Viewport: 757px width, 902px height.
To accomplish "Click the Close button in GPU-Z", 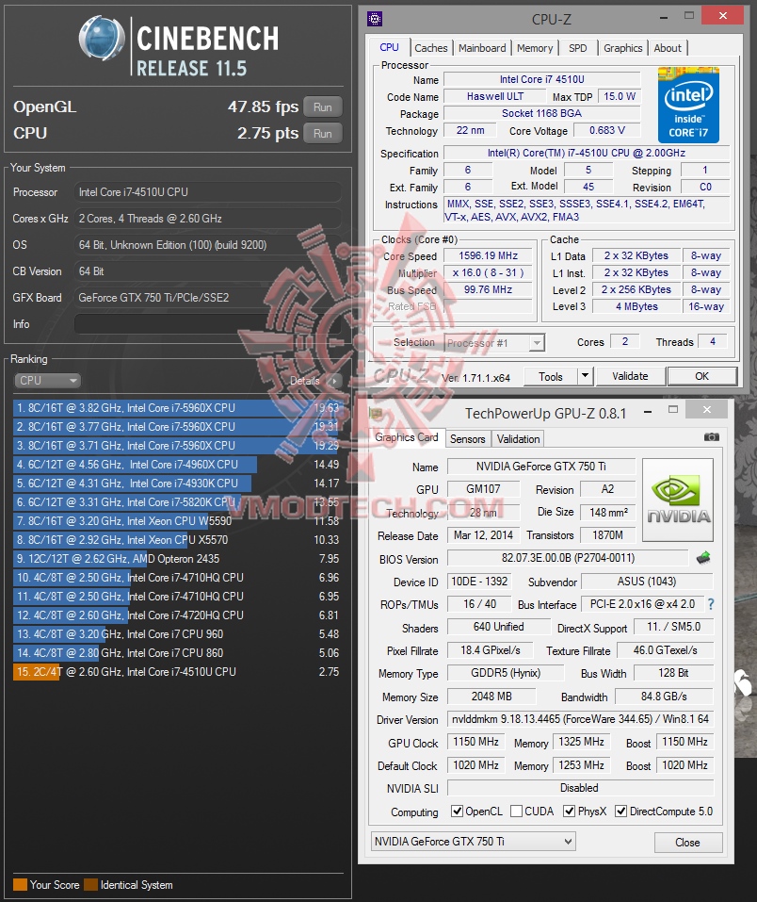I will 687,843.
